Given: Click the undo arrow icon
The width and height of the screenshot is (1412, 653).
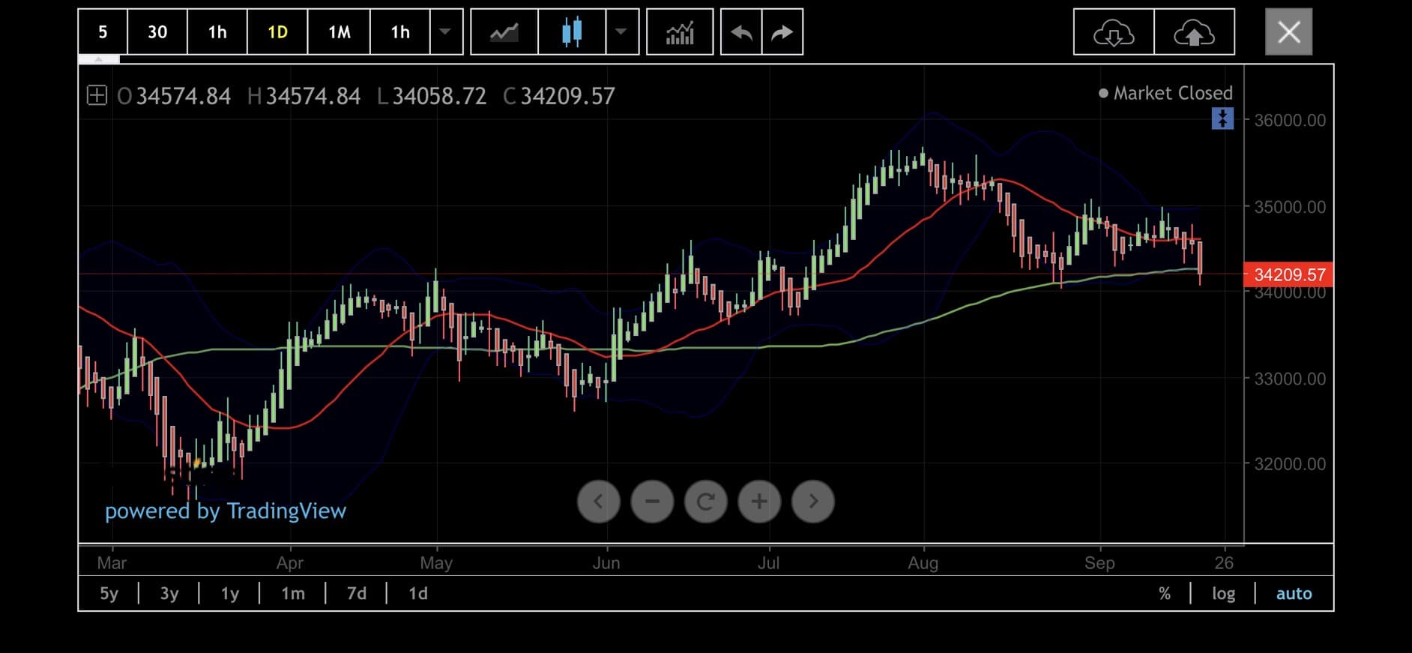Looking at the screenshot, I should pyautogui.click(x=741, y=32).
